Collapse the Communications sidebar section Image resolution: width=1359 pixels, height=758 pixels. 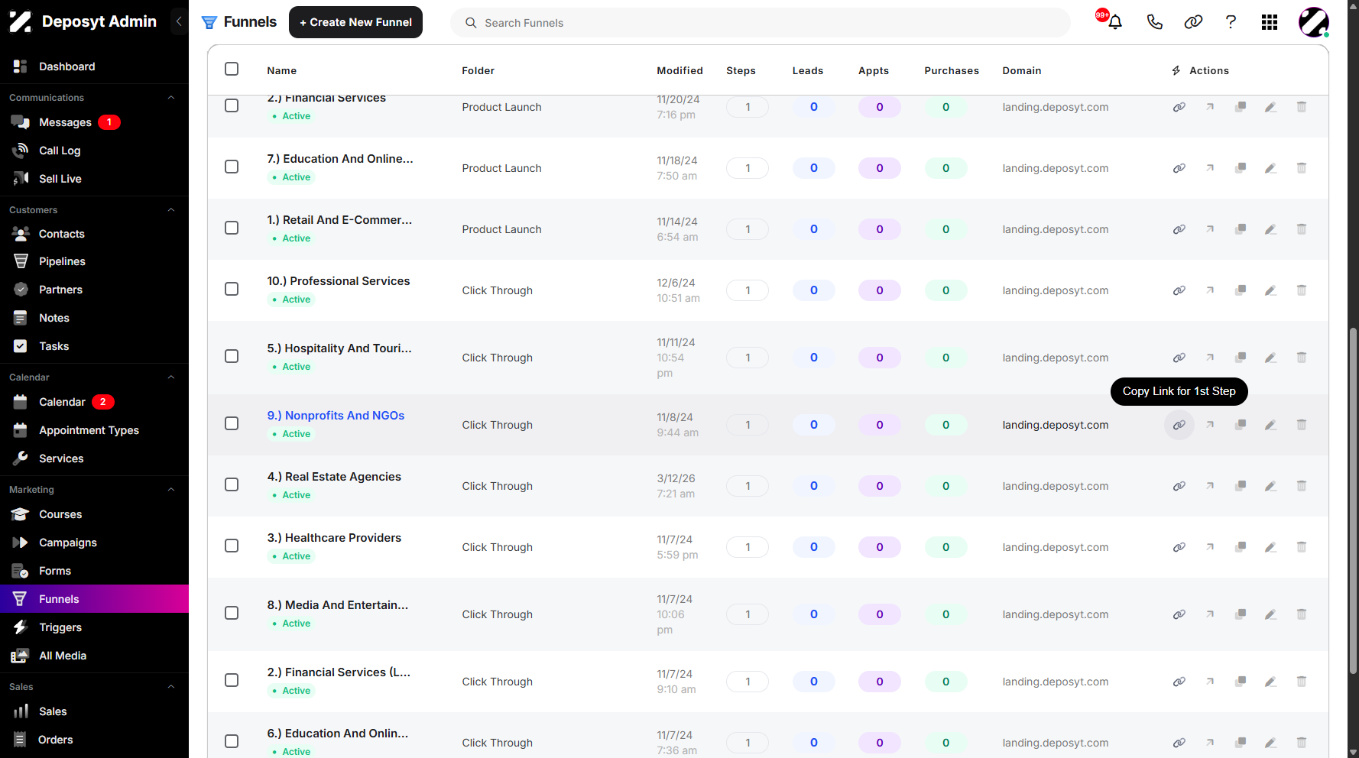point(171,98)
